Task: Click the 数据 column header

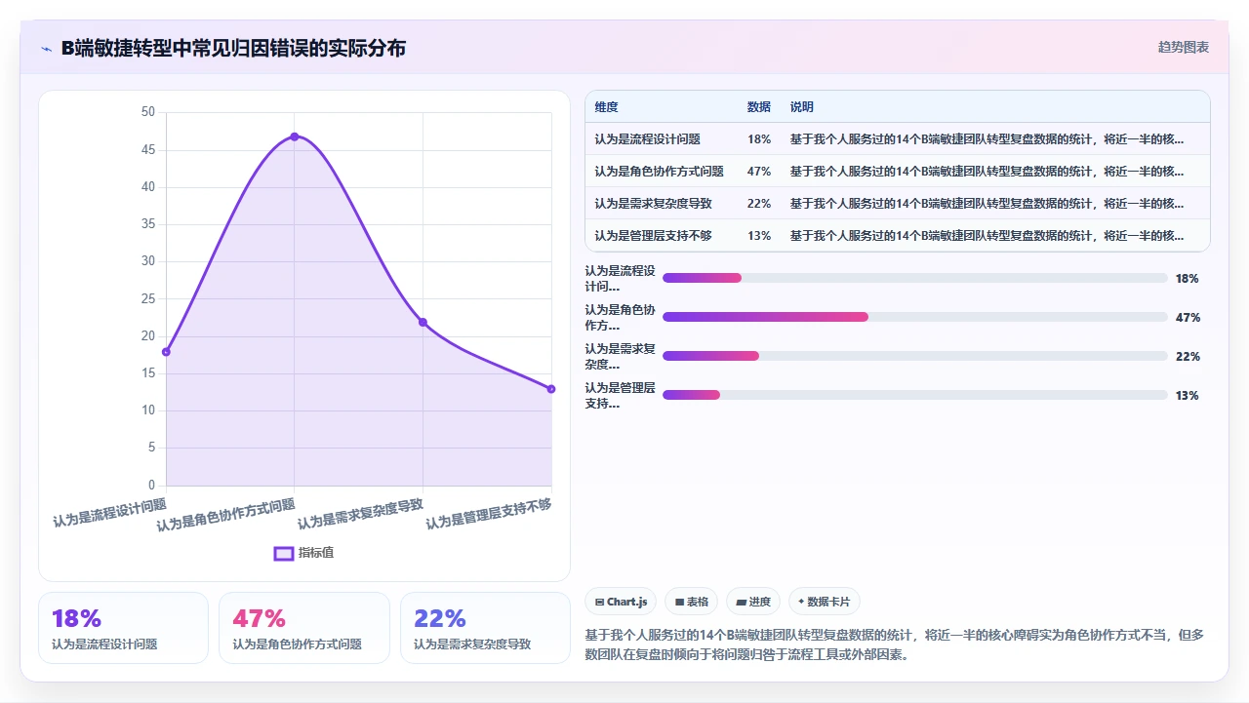Action: click(x=758, y=107)
